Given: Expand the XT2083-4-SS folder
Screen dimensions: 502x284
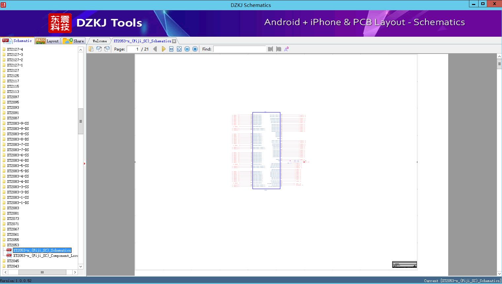Looking at the screenshot, I should pos(18,176).
